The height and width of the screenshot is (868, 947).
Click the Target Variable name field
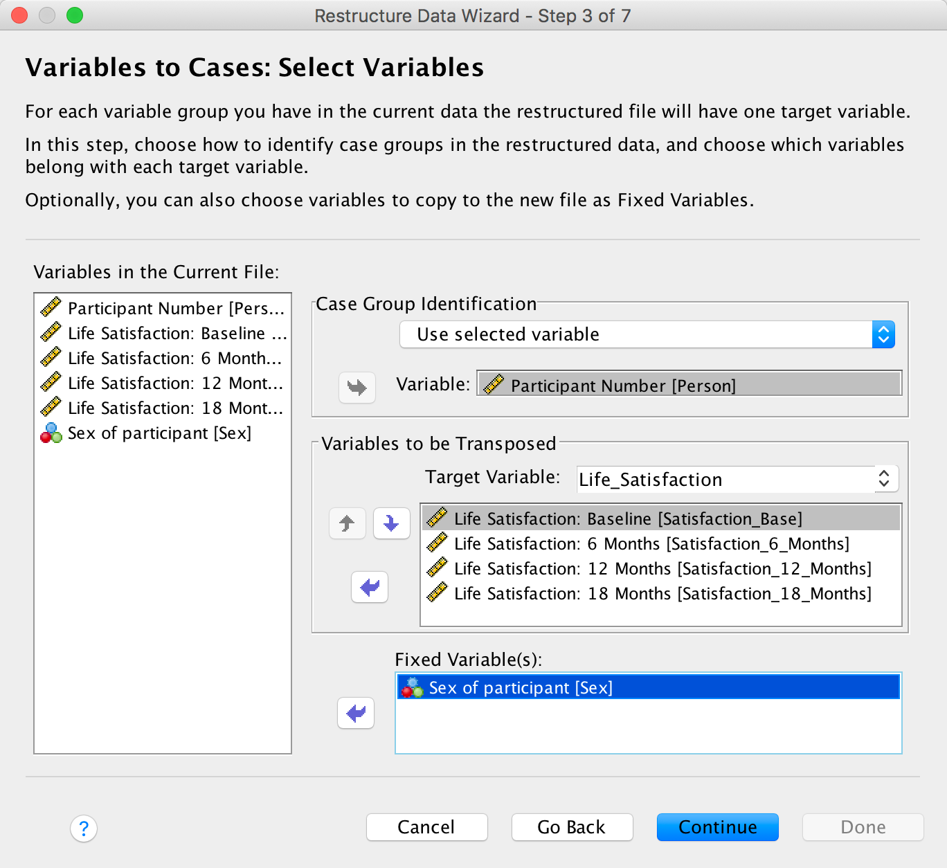coord(725,479)
